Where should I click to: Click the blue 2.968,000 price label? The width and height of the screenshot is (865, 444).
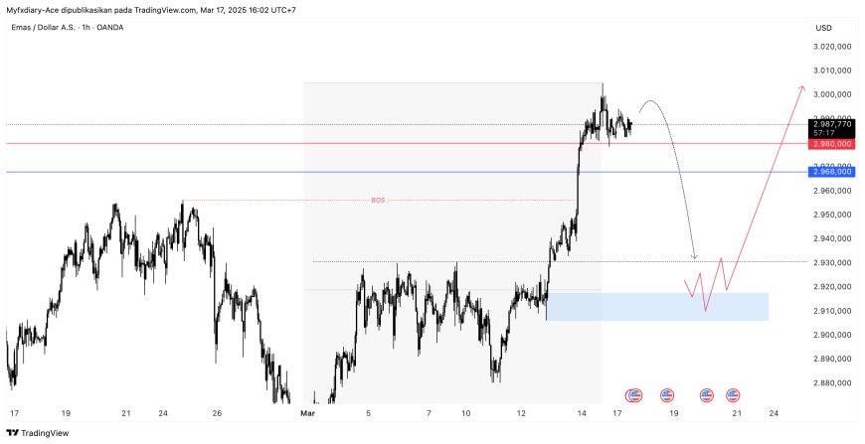tap(830, 172)
